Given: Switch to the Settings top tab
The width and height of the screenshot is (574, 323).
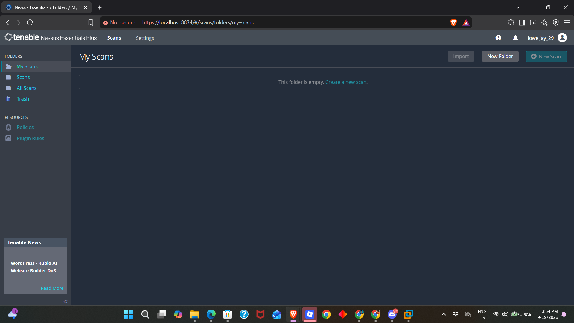Looking at the screenshot, I should 145,38.
